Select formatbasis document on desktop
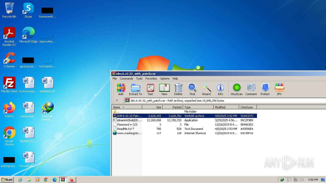 [28, 160]
